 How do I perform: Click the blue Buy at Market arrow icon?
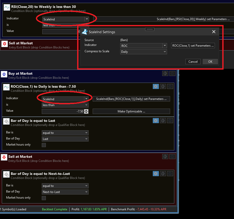[x=4, y=74]
